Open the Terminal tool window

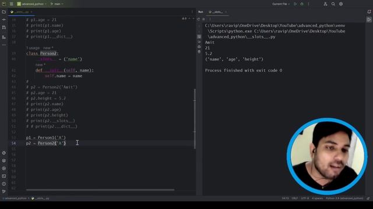(4, 176)
